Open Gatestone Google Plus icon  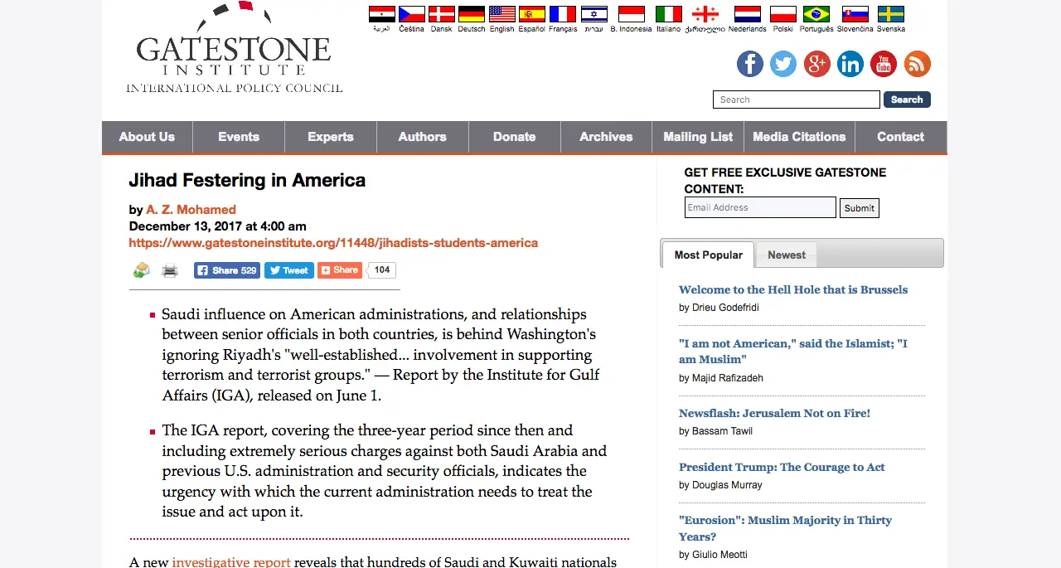(816, 64)
